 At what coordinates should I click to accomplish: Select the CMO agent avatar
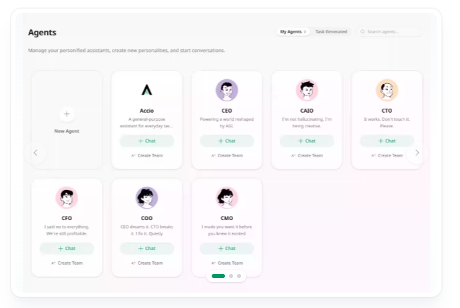click(x=226, y=197)
